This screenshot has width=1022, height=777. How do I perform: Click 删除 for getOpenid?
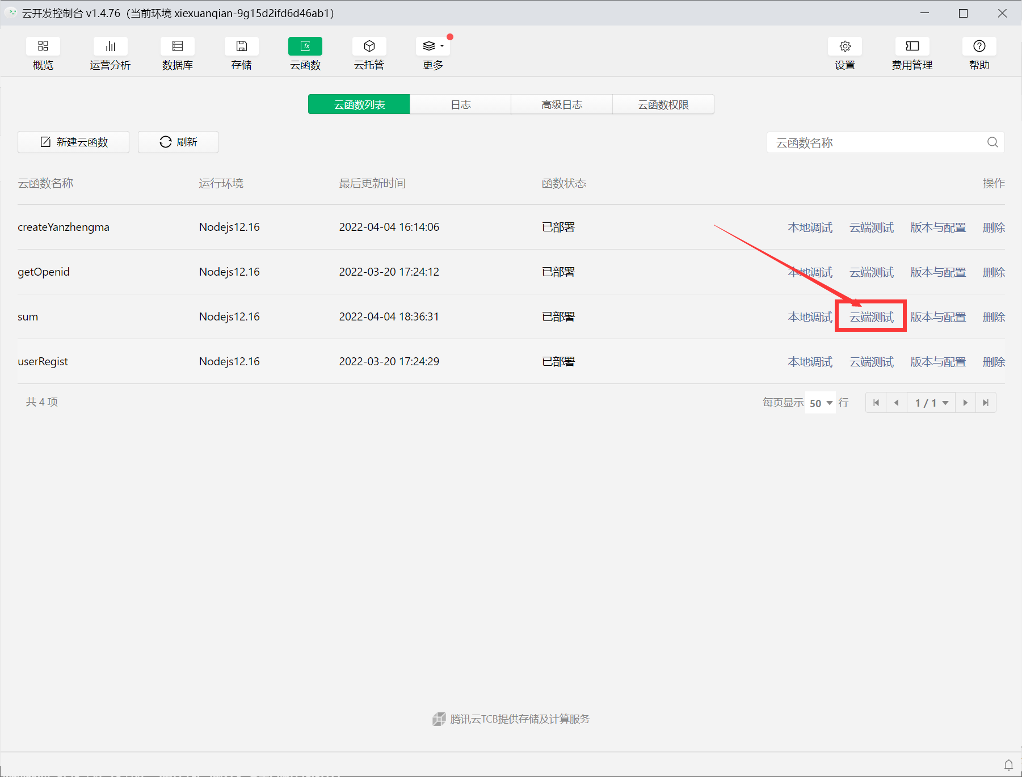994,272
